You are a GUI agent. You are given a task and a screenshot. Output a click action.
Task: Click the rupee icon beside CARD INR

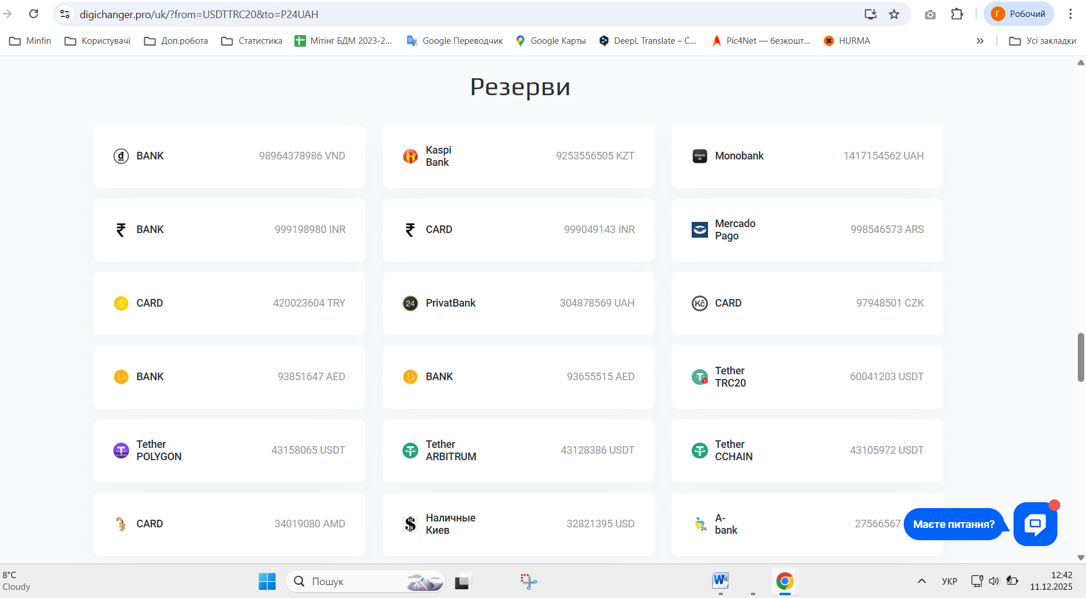tap(411, 230)
